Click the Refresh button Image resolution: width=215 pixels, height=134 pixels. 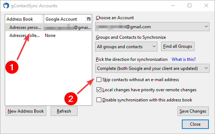click(64, 111)
